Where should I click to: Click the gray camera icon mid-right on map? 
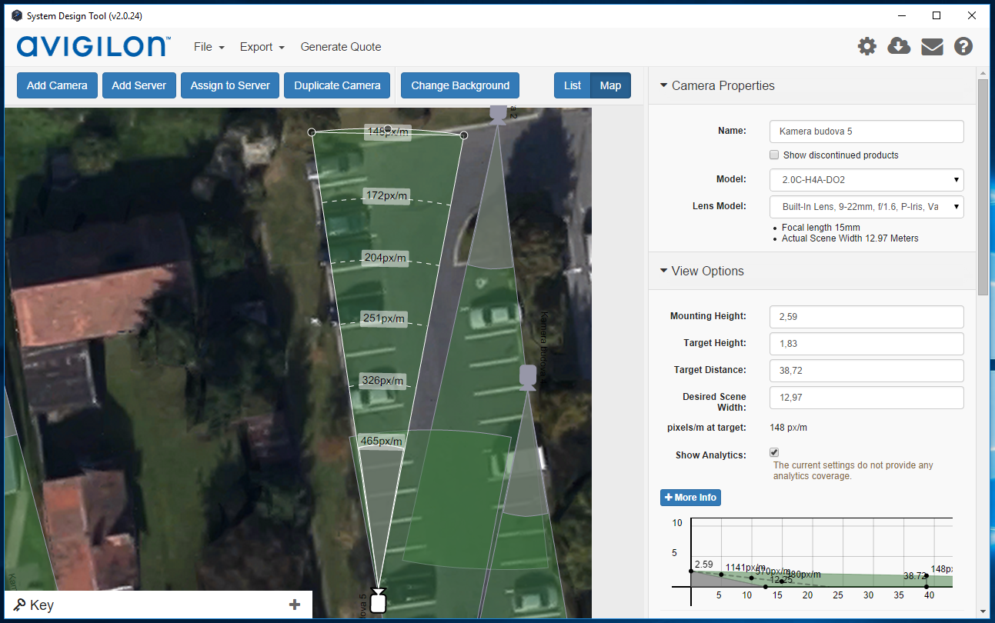527,377
